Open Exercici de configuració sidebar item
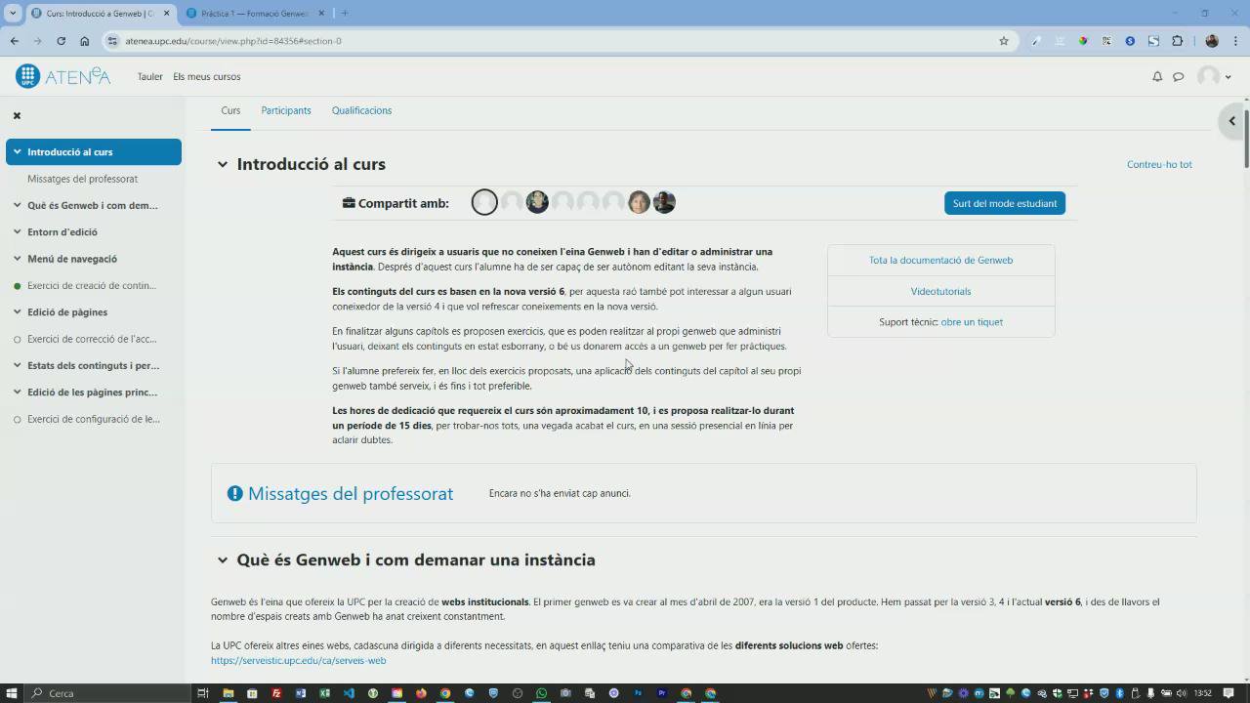Image resolution: width=1250 pixels, height=703 pixels. [x=93, y=419]
